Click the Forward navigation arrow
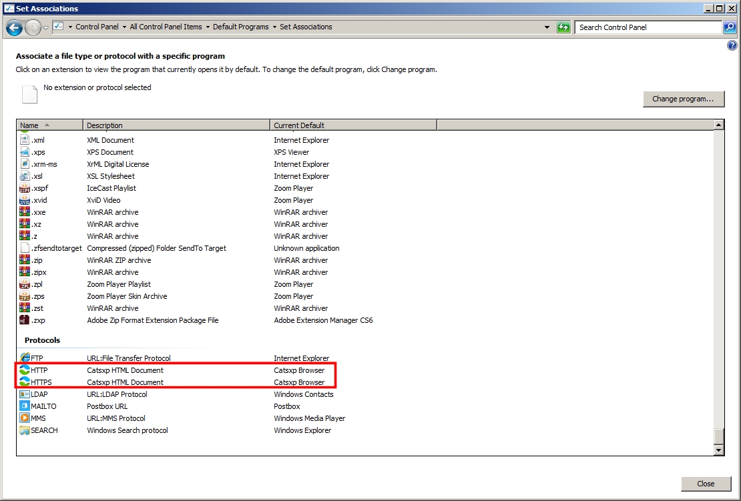Viewport: 741px width, 501px height. (33, 27)
